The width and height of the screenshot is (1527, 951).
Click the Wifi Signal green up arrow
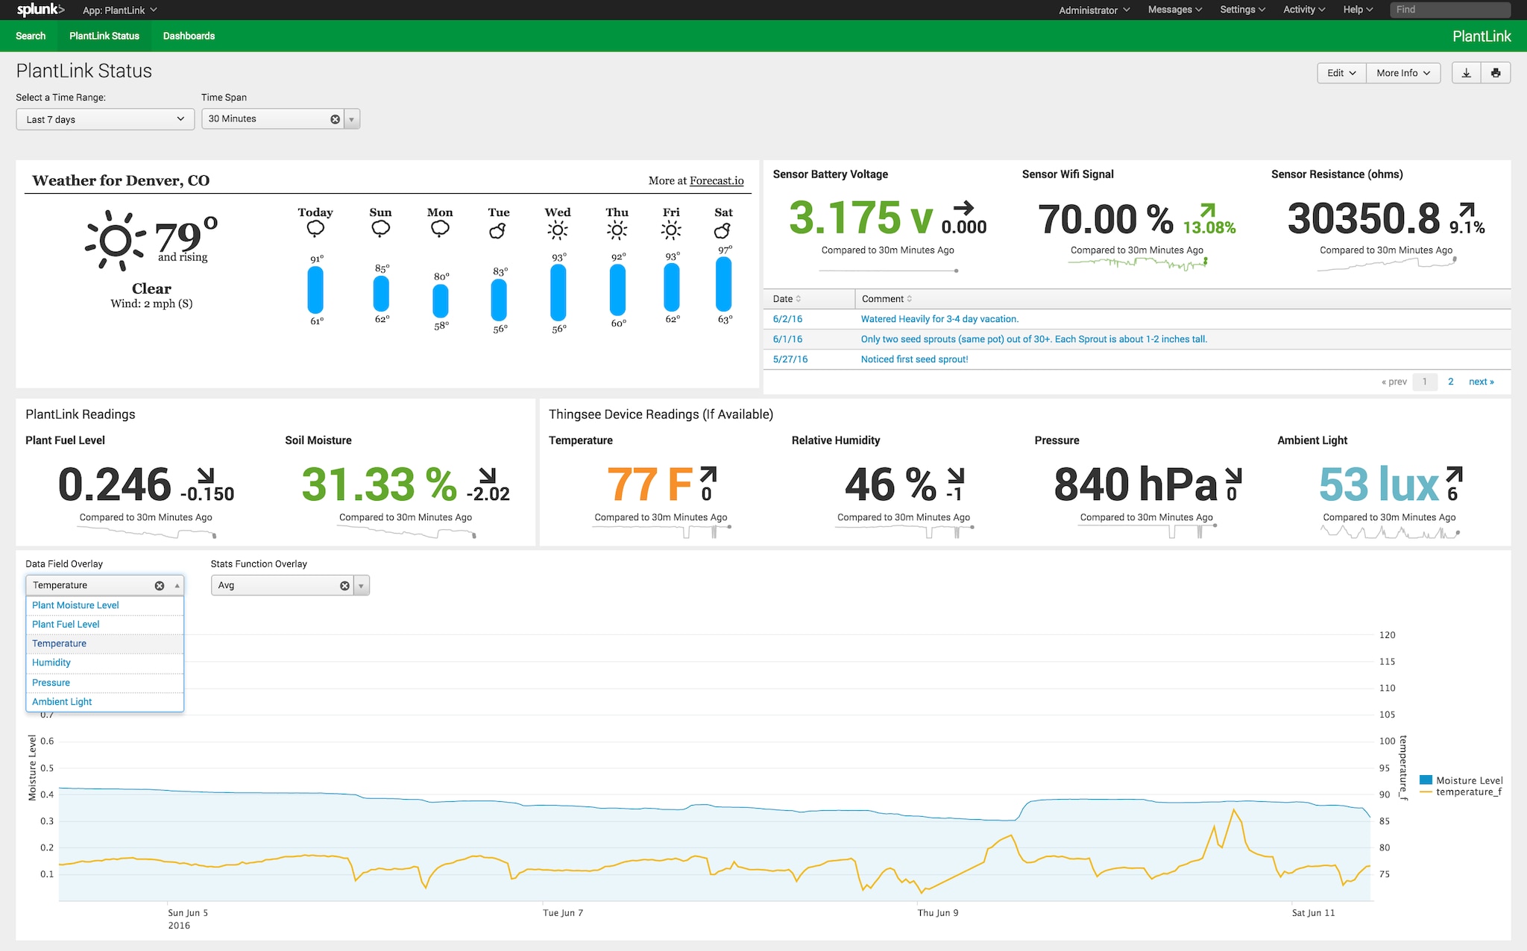point(1207,211)
